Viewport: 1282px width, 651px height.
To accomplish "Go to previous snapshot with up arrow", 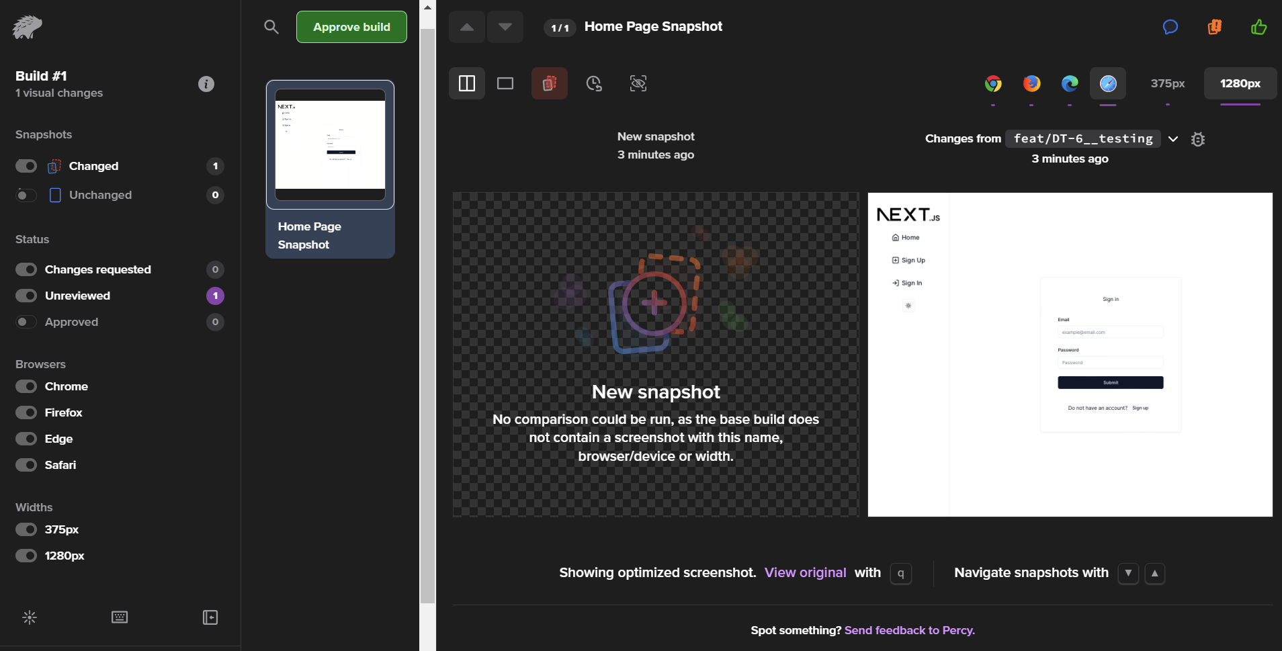I will click(x=467, y=27).
